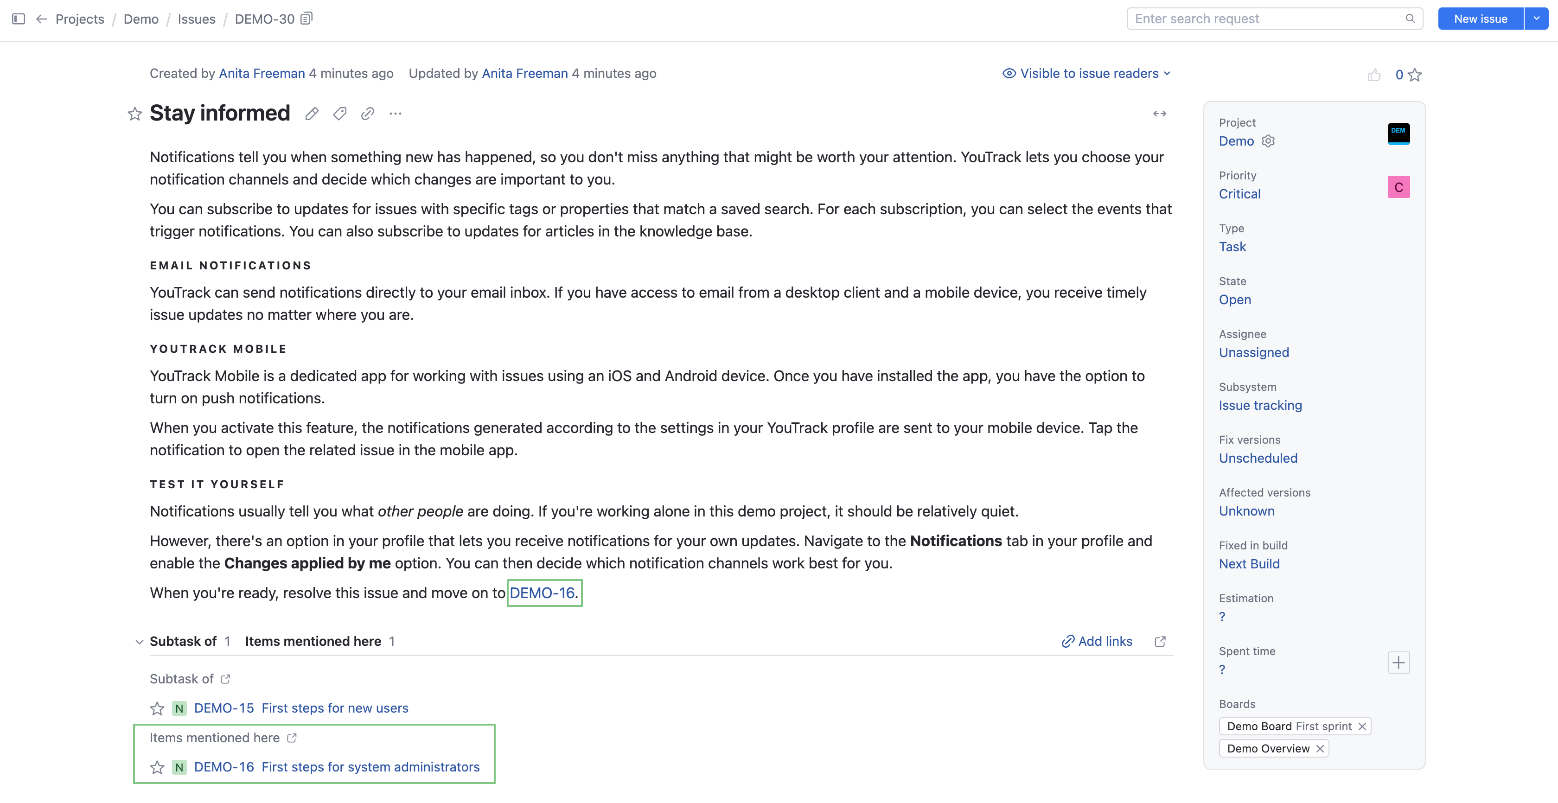Expand the issue to full width

tap(1159, 114)
